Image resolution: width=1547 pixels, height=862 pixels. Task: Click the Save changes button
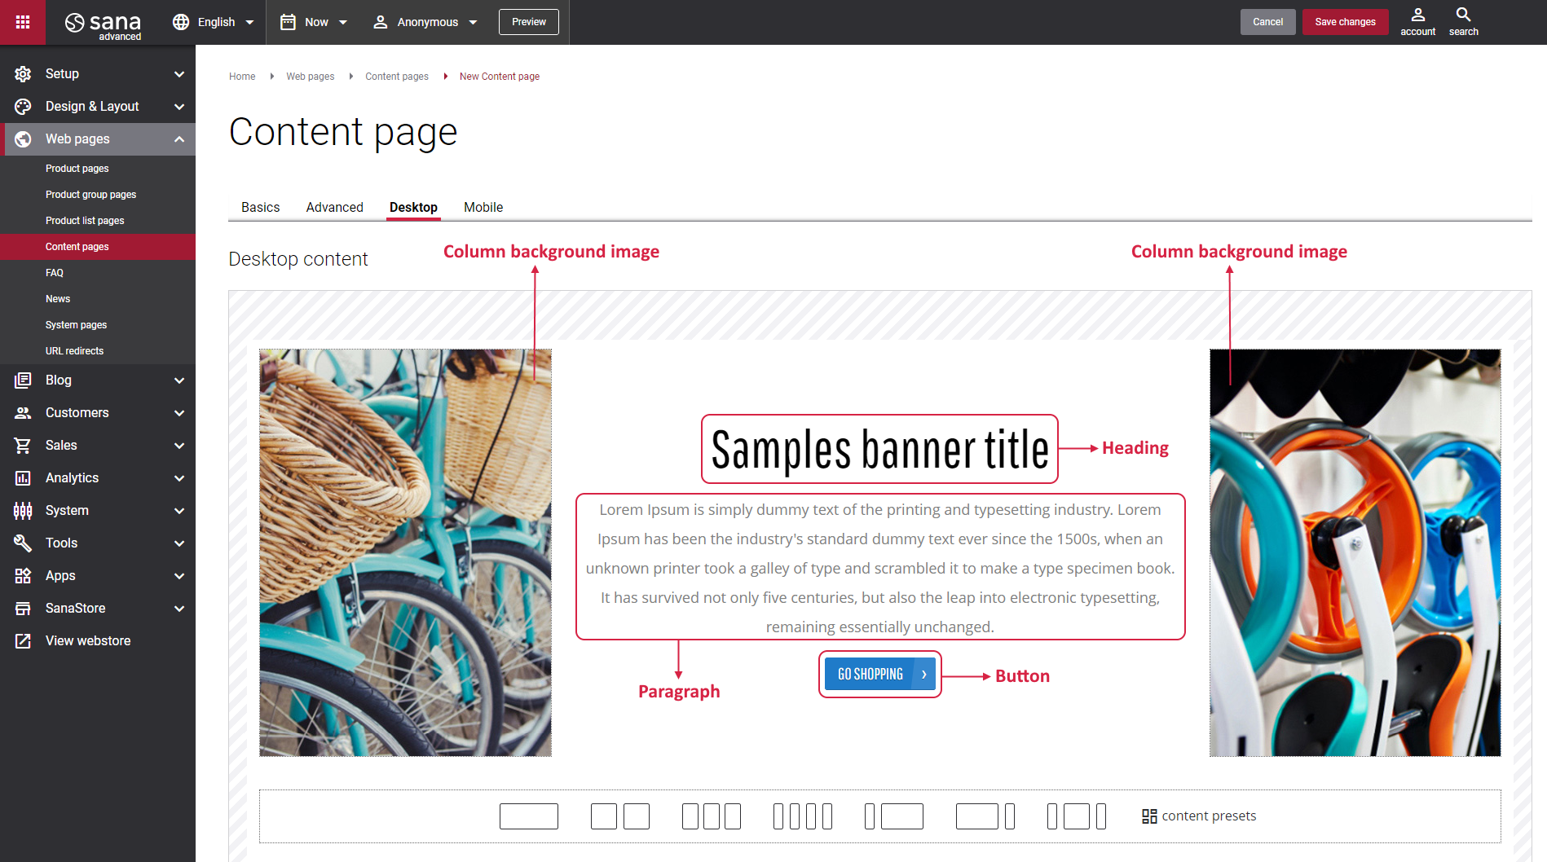[x=1345, y=22]
